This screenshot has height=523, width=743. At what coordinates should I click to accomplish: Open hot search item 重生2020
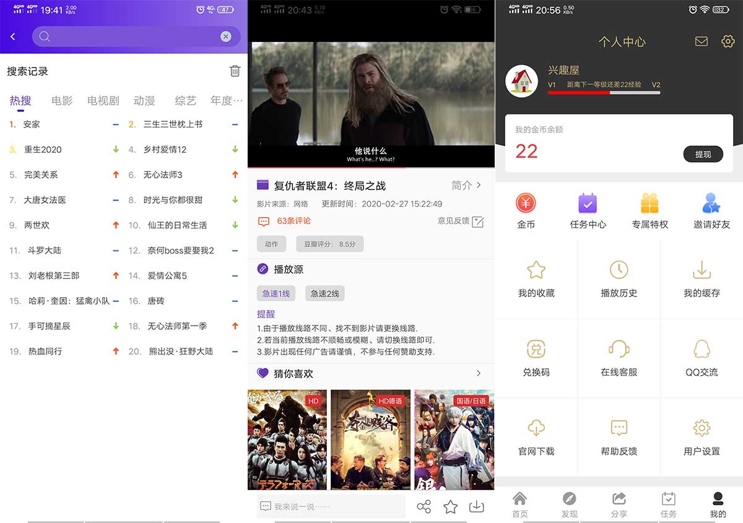click(x=43, y=150)
